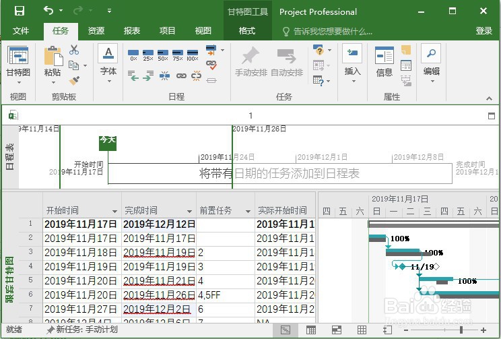Unlink tasks with the broken chain icon
Image resolution: width=501 pixels, height=339 pixels.
[x=196, y=75]
